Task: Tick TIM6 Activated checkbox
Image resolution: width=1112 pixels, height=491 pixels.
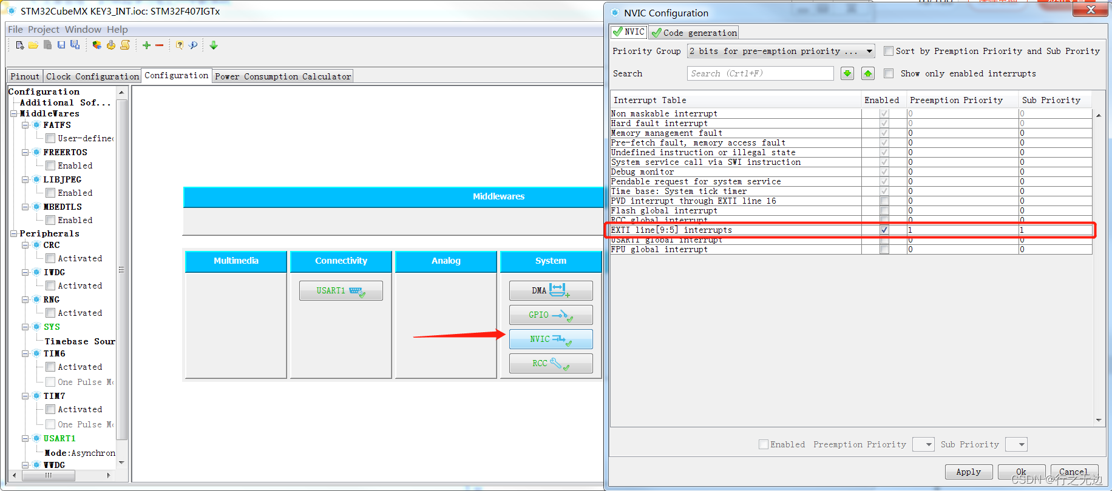Action: 51,367
